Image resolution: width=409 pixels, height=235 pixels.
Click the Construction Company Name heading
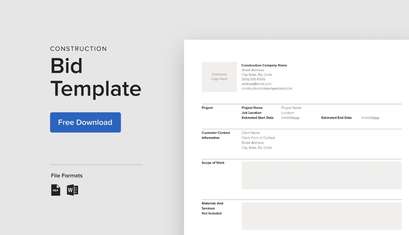coord(264,65)
